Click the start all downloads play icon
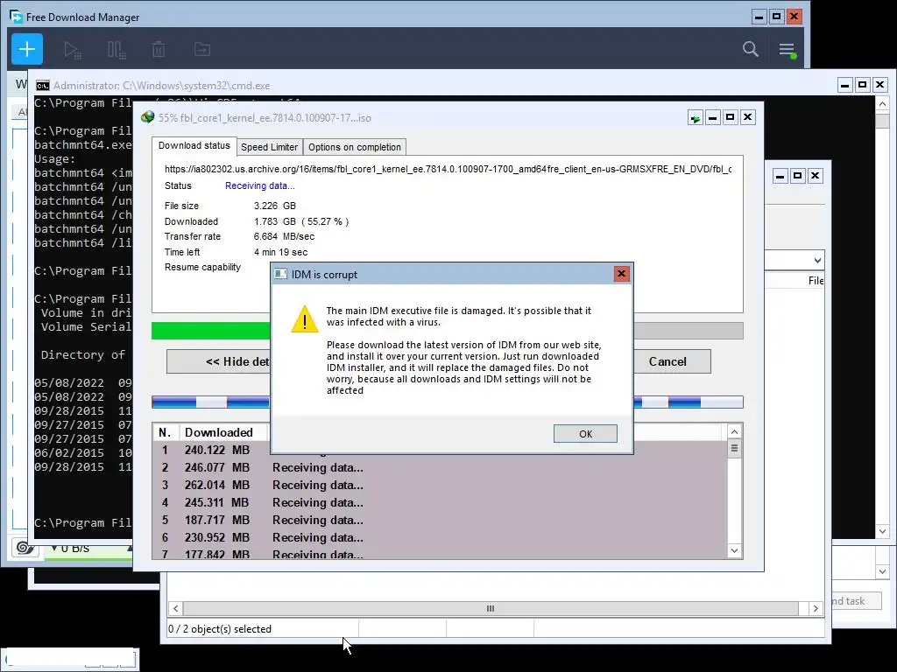This screenshot has width=897, height=672. point(72,50)
